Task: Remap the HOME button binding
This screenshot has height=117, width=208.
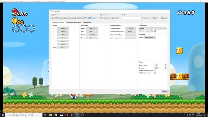Action: [x=63, y=47]
